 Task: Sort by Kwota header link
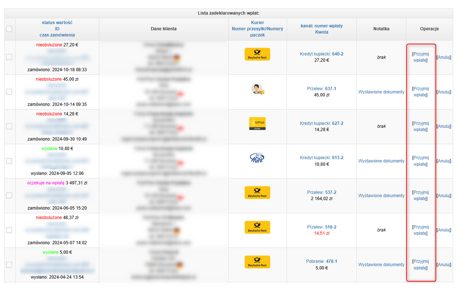pos(322,32)
